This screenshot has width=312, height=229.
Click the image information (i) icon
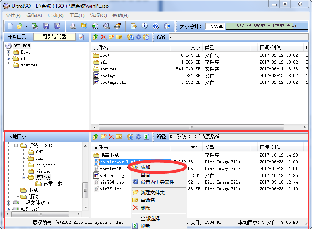(x=145, y=26)
